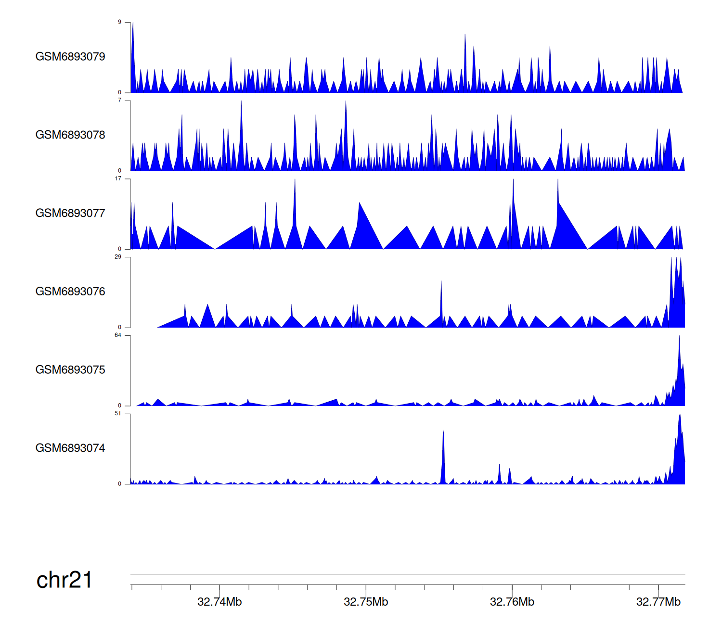The image size is (722, 635).
Task: Click the GSM6893079 track label
Action: click(70, 57)
